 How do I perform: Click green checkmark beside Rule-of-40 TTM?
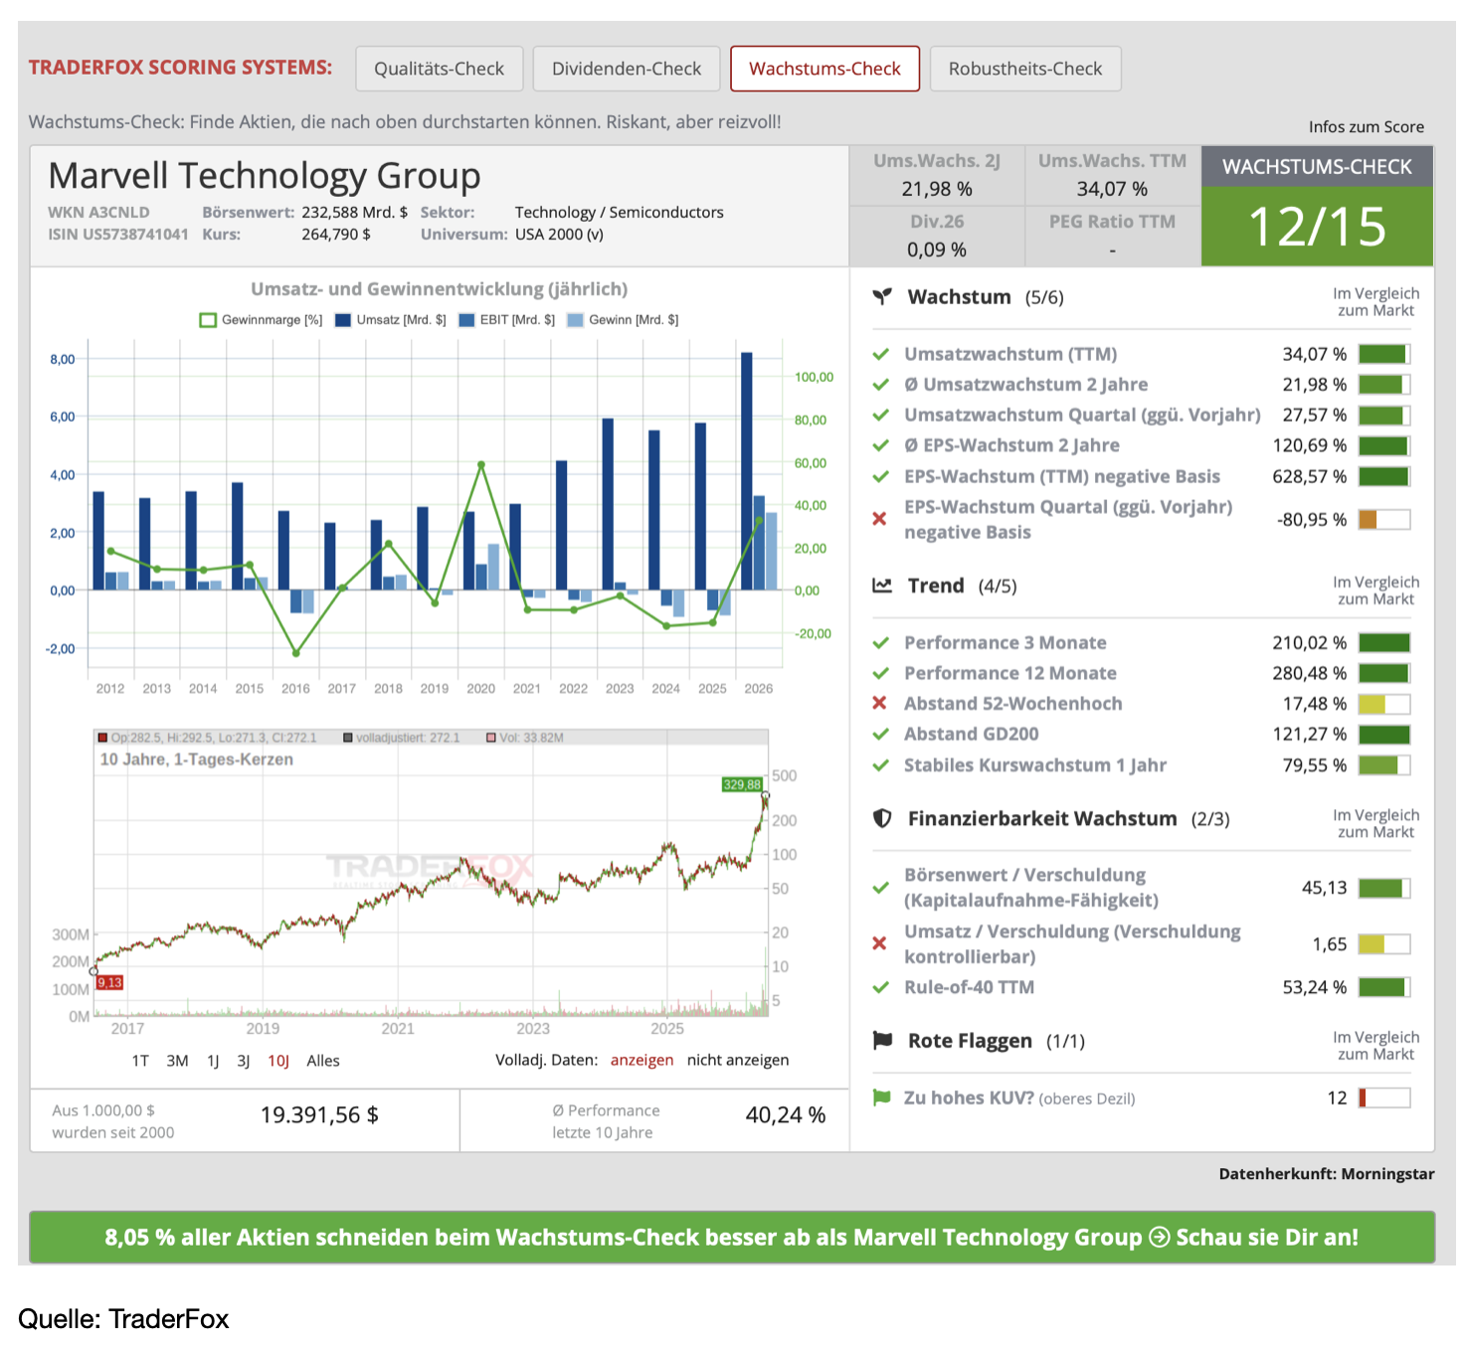pyautogui.click(x=880, y=987)
